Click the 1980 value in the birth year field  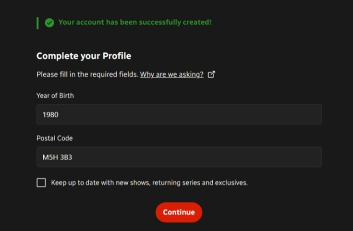click(x=50, y=115)
